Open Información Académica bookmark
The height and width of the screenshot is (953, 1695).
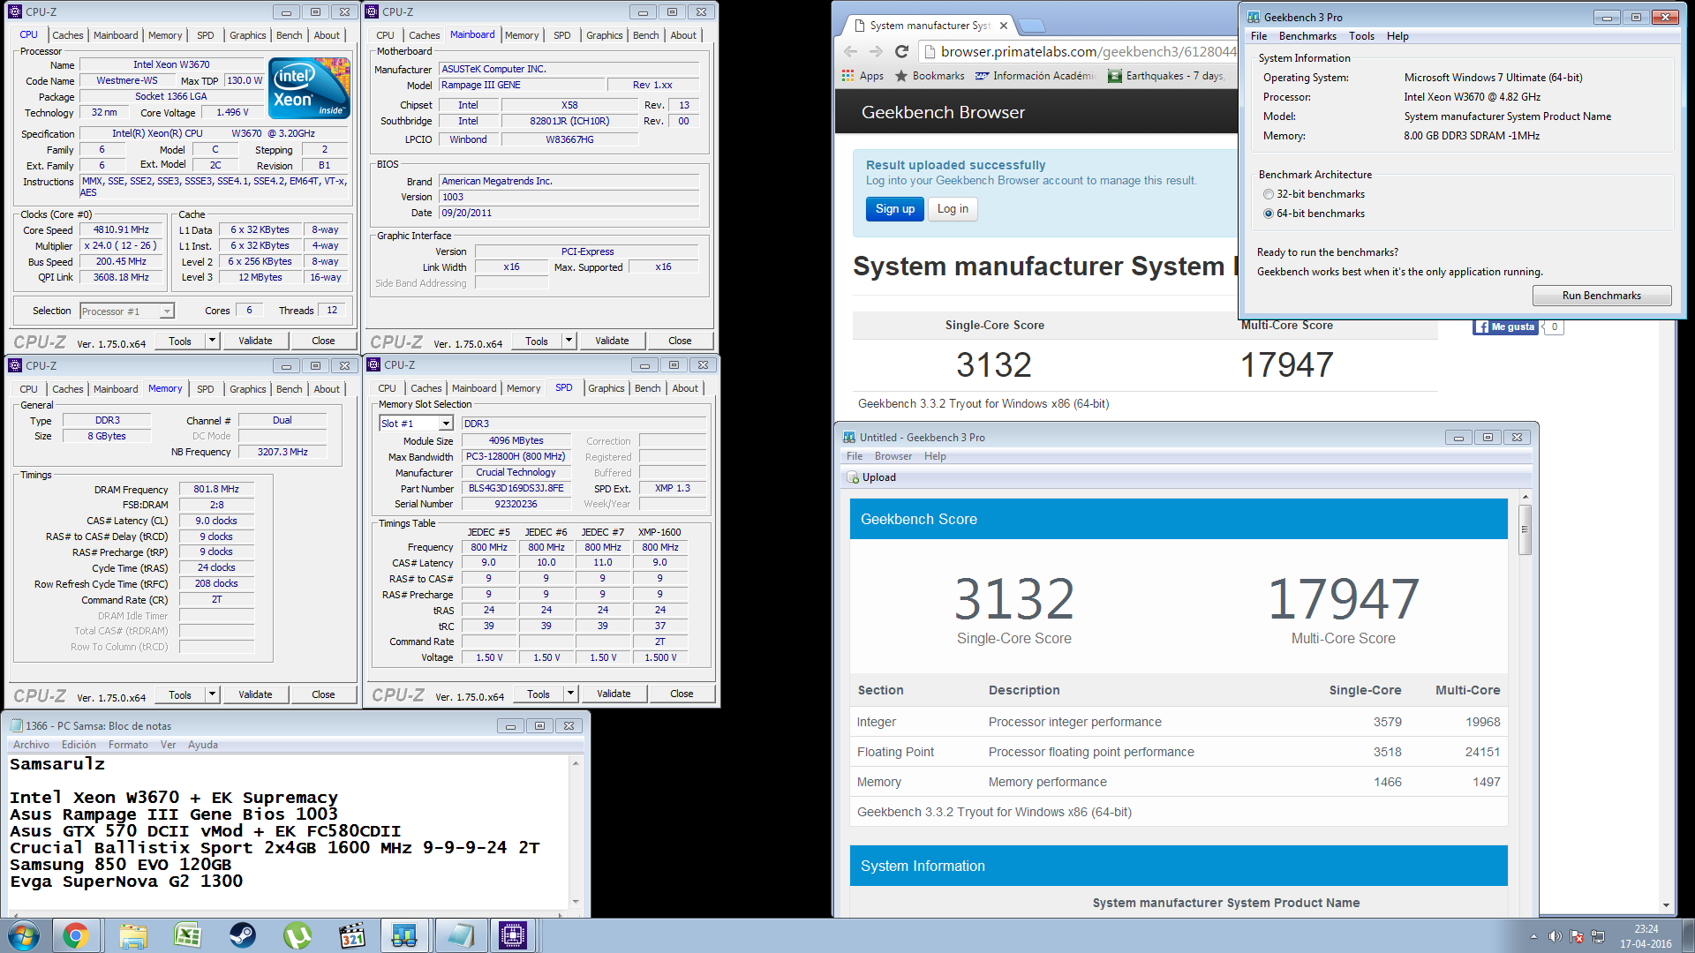(1036, 76)
